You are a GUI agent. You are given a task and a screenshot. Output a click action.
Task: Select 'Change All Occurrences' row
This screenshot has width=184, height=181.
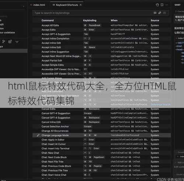[x=102, y=131]
